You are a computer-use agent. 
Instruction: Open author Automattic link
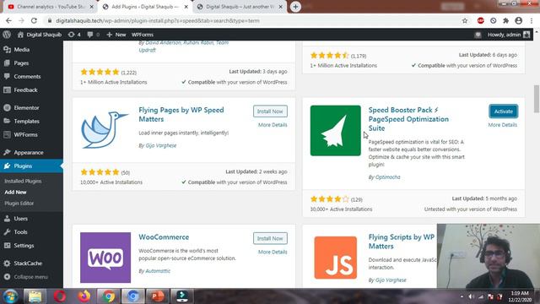coord(158,271)
